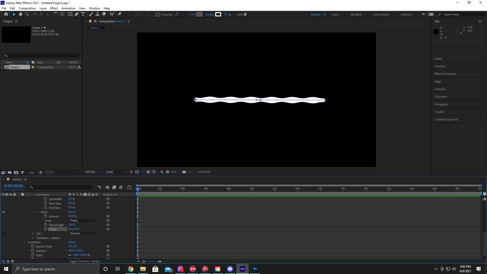Open the Align panel
Screen dimensions: 487x274
click(438, 81)
